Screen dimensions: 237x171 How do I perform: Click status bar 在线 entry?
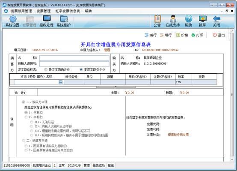(x=111, y=165)
